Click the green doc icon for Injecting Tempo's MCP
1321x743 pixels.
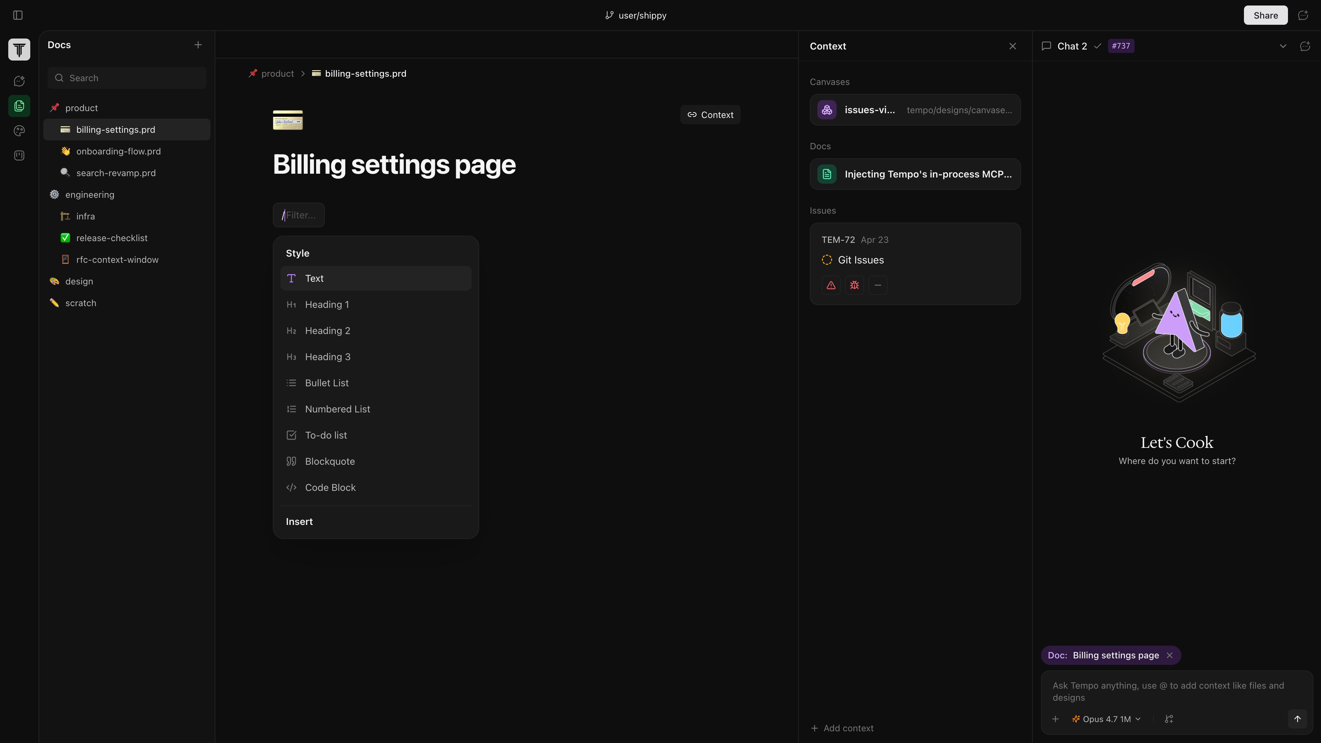click(x=827, y=174)
